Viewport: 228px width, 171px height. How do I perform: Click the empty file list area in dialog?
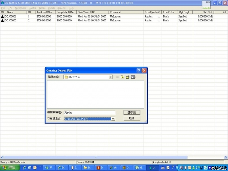point(95,94)
